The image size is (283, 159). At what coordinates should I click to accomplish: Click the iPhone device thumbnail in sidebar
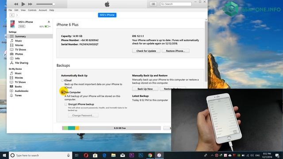[12, 24]
